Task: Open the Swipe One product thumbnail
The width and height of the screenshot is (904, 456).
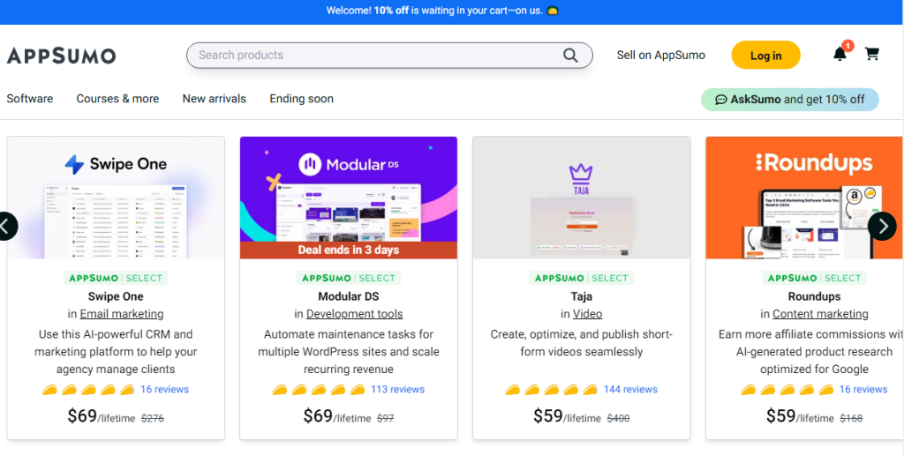Action: click(x=116, y=198)
